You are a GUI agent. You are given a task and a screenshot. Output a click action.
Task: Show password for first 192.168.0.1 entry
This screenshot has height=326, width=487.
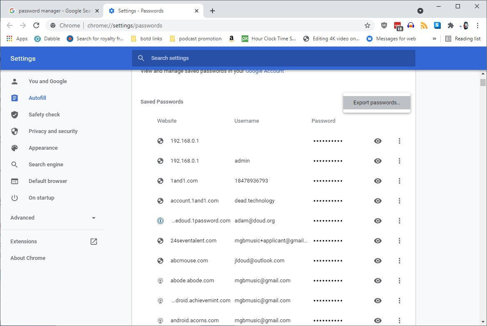[378, 141]
